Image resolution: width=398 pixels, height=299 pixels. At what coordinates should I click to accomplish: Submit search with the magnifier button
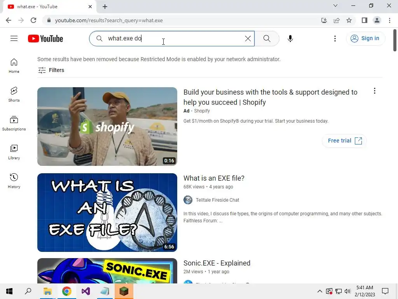[267, 39]
